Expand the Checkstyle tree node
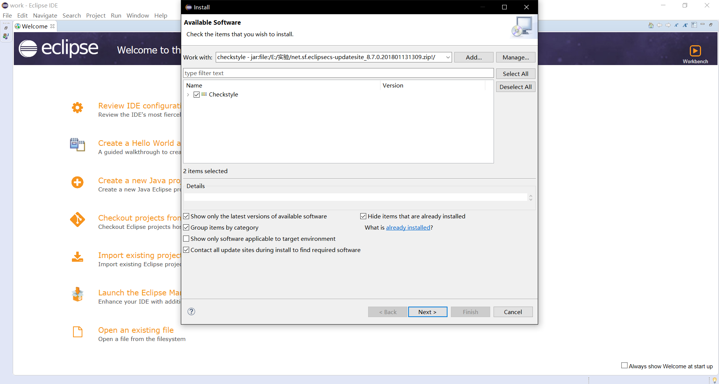This screenshot has height=384, width=719. [x=188, y=95]
